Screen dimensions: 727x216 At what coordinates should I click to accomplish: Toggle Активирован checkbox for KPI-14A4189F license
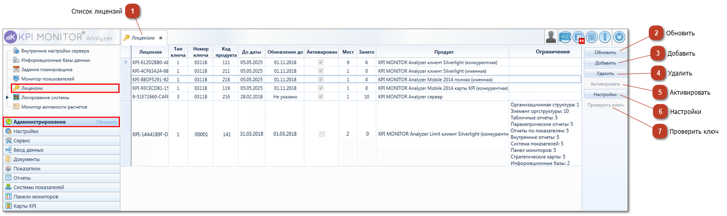(322, 134)
